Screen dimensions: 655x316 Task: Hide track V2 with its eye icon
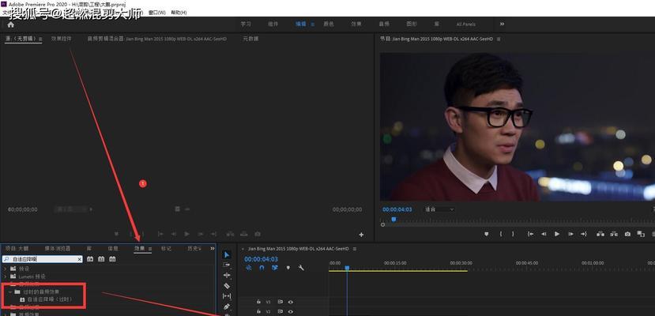[x=290, y=311]
